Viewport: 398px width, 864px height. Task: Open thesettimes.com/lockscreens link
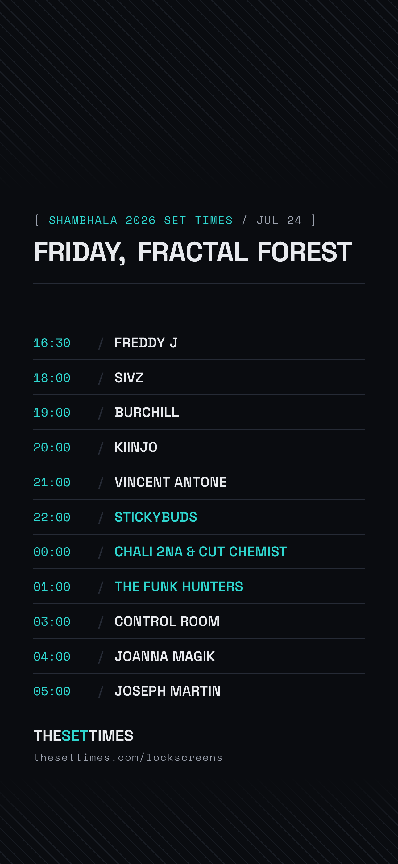(128, 758)
